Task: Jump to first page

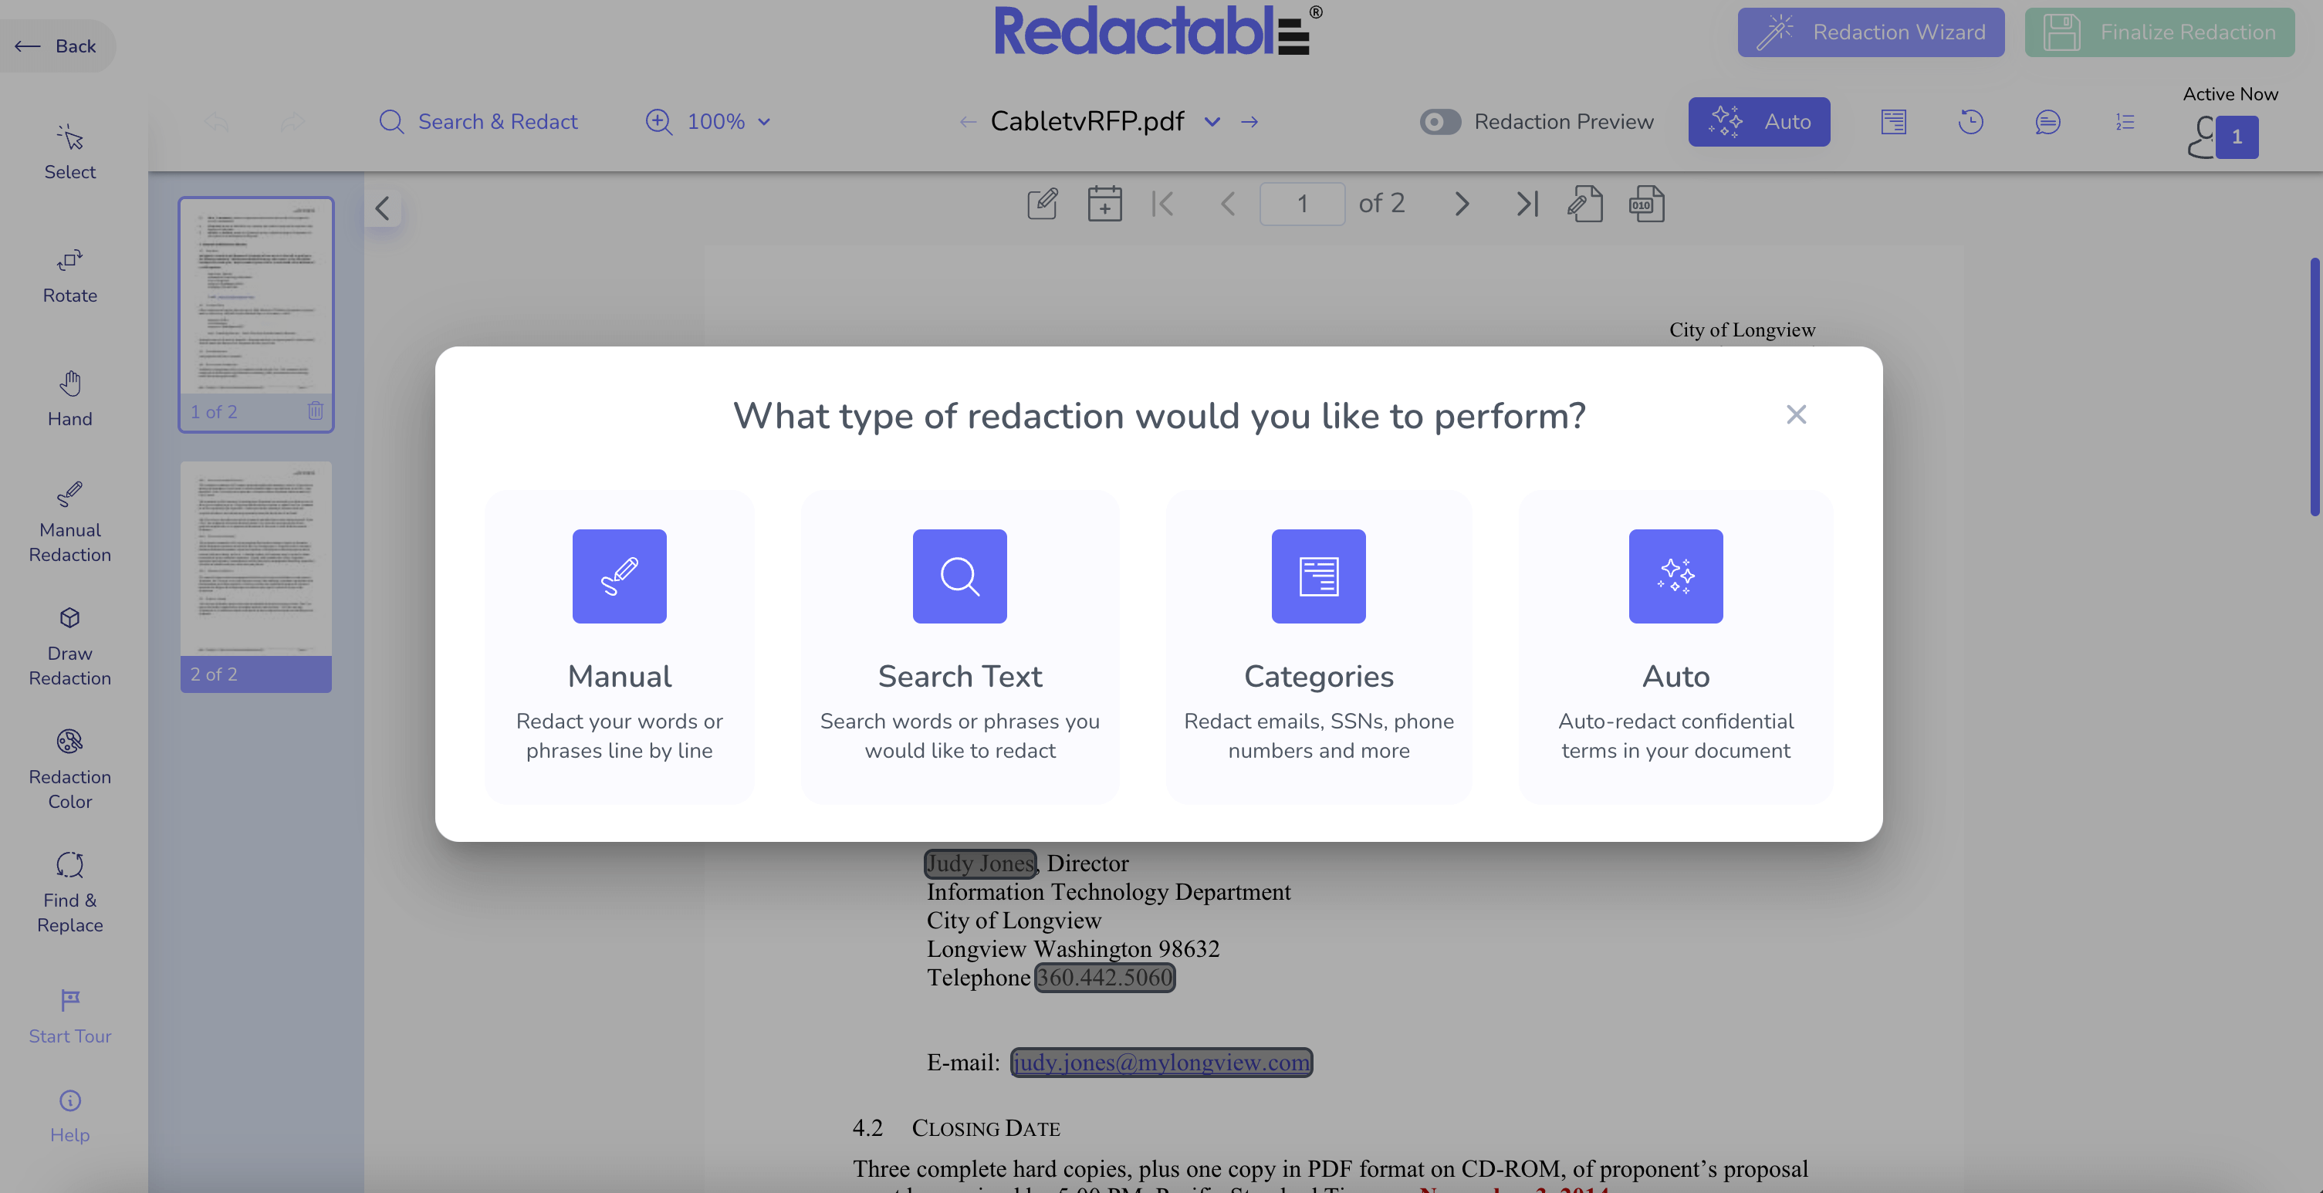Action: [x=1162, y=204]
